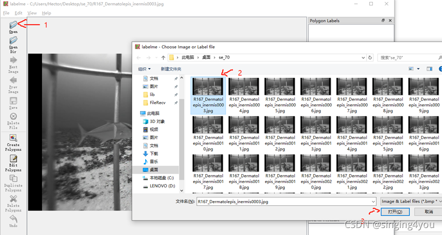Viewport: 442px width, 235px height.
Task: Click the Duplicate Polygons tool
Action: [x=13, y=183]
